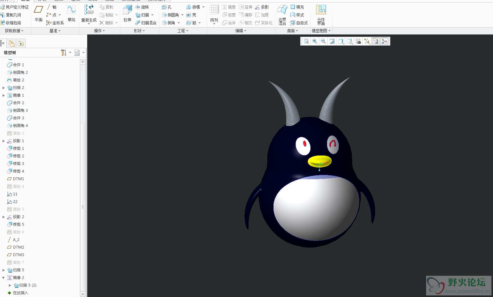The height and width of the screenshot is (297, 493).
Task: Select 合并 1 in model tree
Action: [16, 65]
